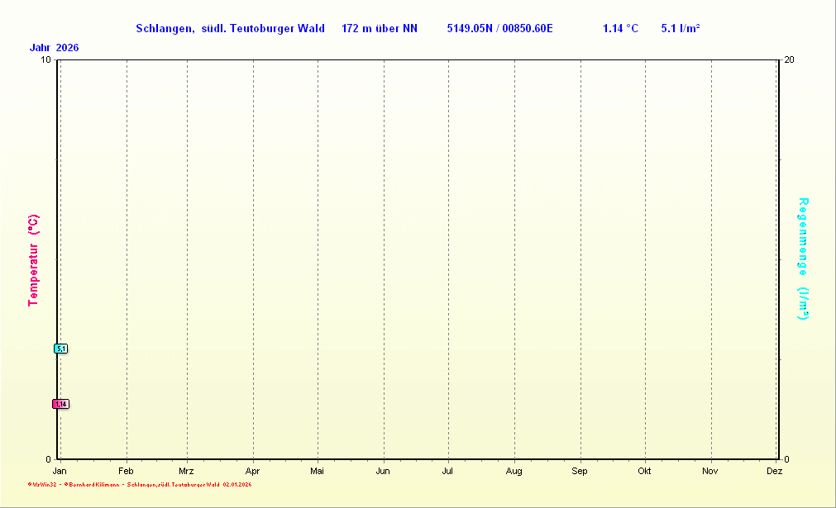Click the cyan 5,1 rainfall value marker
836x508 pixels.
click(60, 349)
